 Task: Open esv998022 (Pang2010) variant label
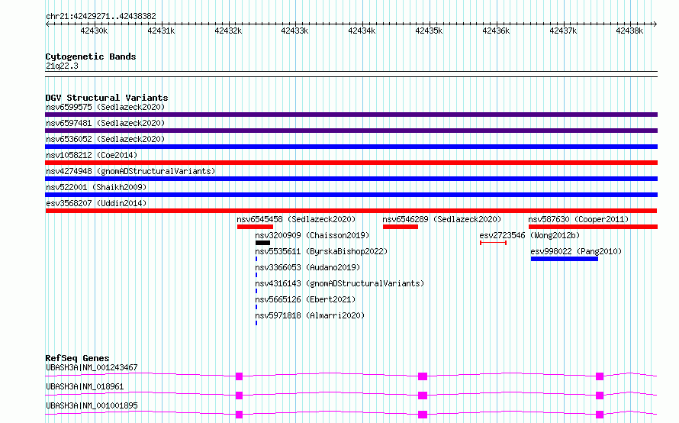tap(576, 251)
